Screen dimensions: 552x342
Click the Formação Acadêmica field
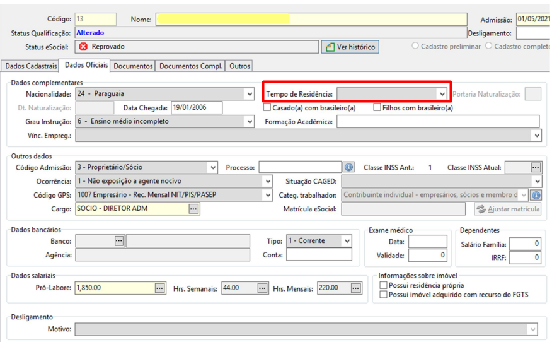point(438,122)
